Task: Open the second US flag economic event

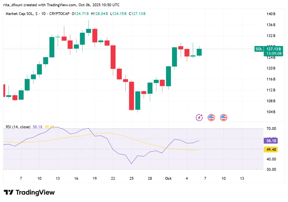Action: click(x=224, y=117)
